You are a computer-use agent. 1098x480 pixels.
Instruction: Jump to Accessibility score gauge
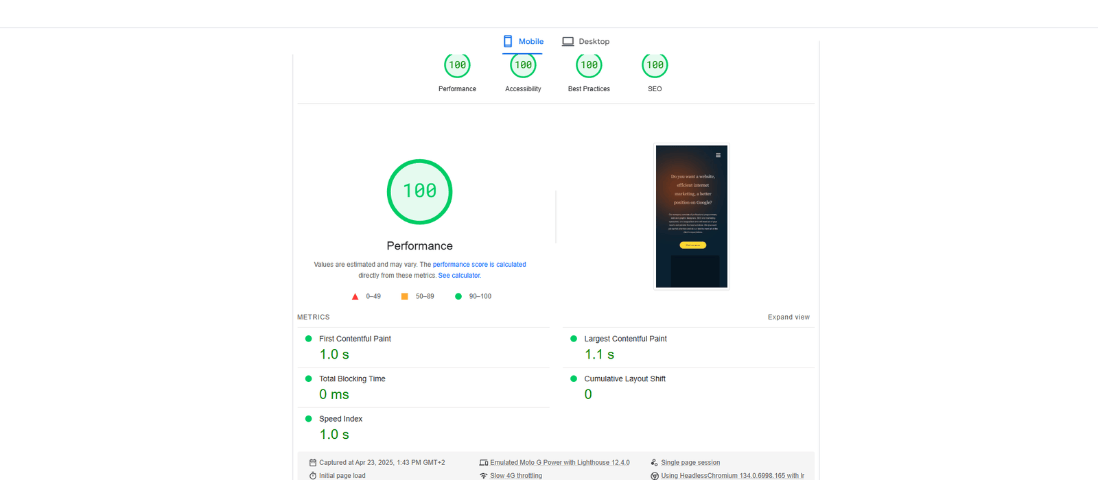tap(523, 65)
